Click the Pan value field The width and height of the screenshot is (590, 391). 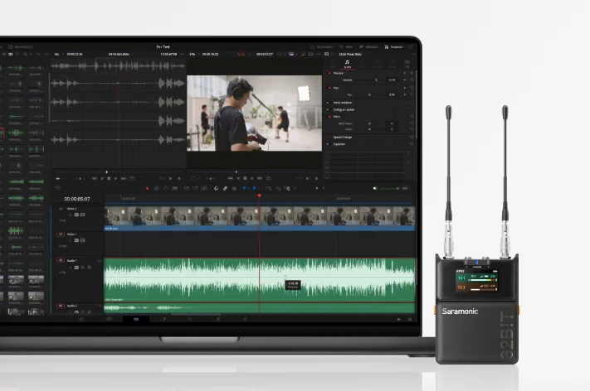[392, 94]
